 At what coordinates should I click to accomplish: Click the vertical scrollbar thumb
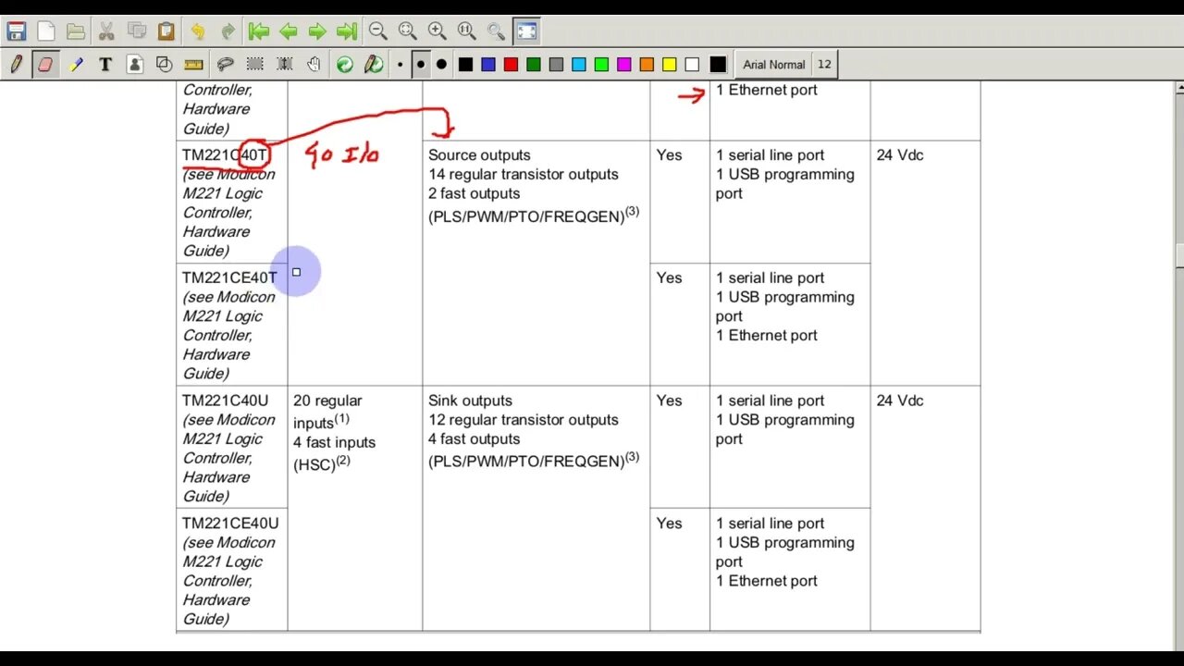[1179, 255]
